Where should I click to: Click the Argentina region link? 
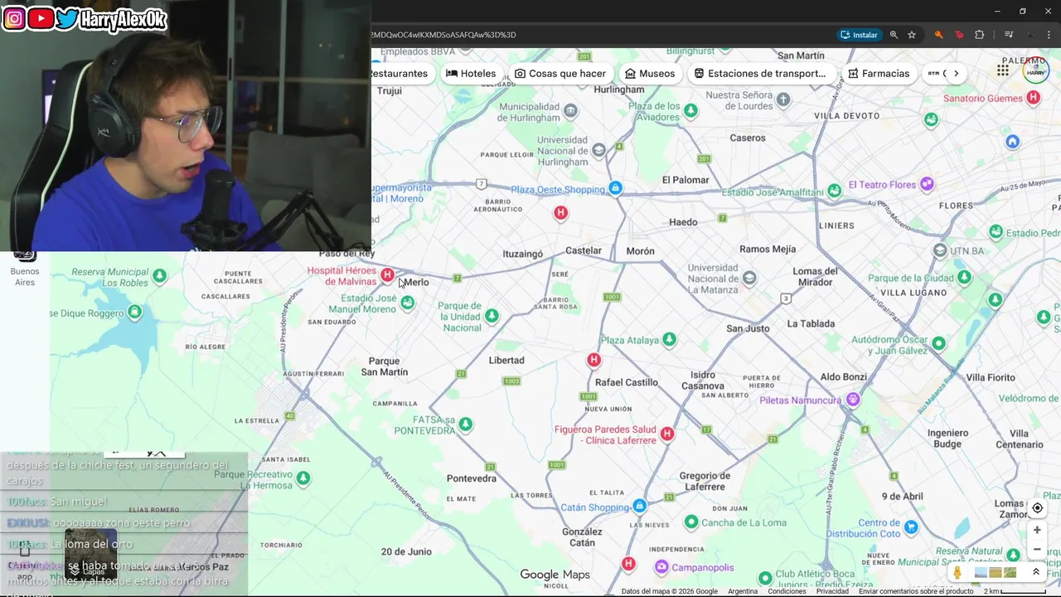point(743,591)
